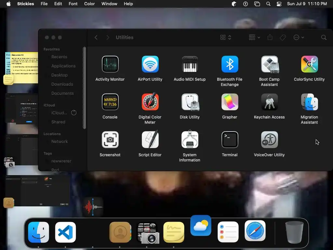Click Accessibility shortcuts menu bar icon
The height and width of the screenshot is (250, 333).
[x=246, y=4]
